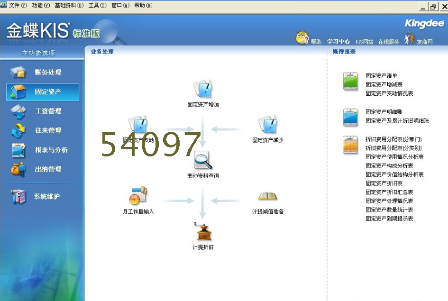
Task: Click the 固定资产增加 label
Action: 203,105
